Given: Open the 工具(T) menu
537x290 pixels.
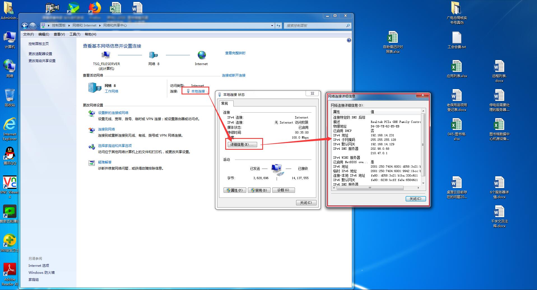Looking at the screenshot, I should click(75, 34).
